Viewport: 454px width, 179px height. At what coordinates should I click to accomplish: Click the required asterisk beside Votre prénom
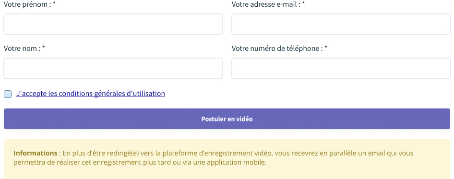click(x=54, y=4)
